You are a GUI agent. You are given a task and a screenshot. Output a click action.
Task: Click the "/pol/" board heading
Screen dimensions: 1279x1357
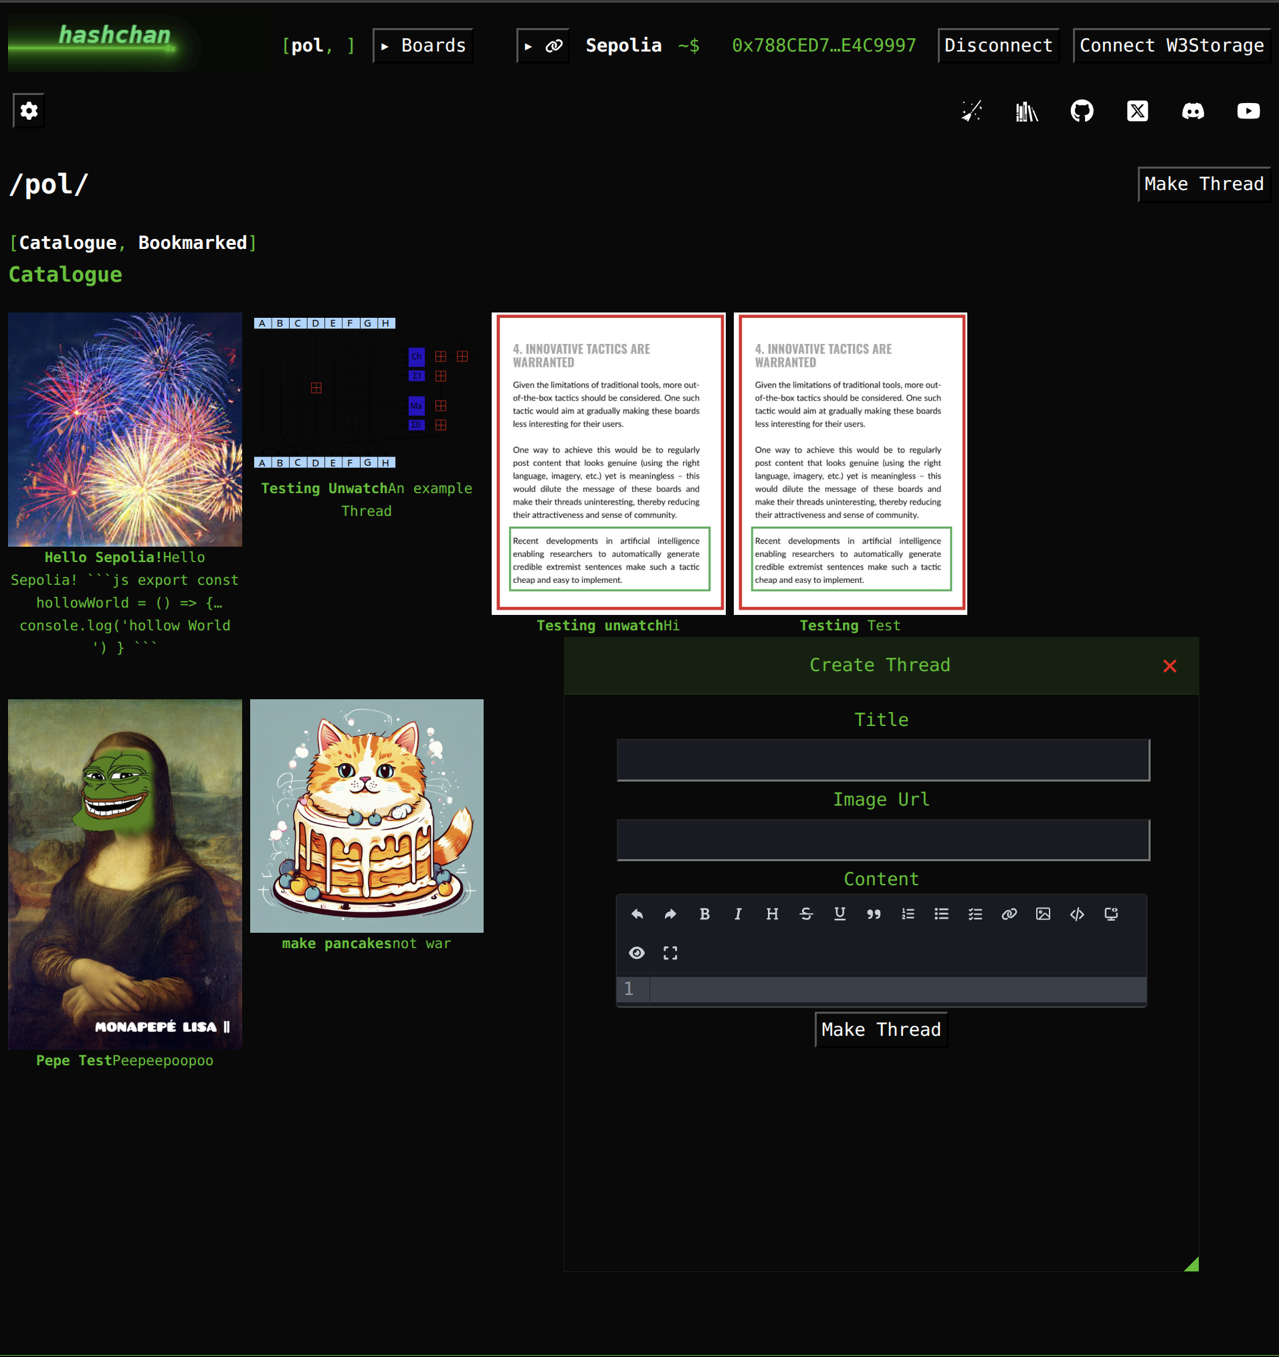49,184
